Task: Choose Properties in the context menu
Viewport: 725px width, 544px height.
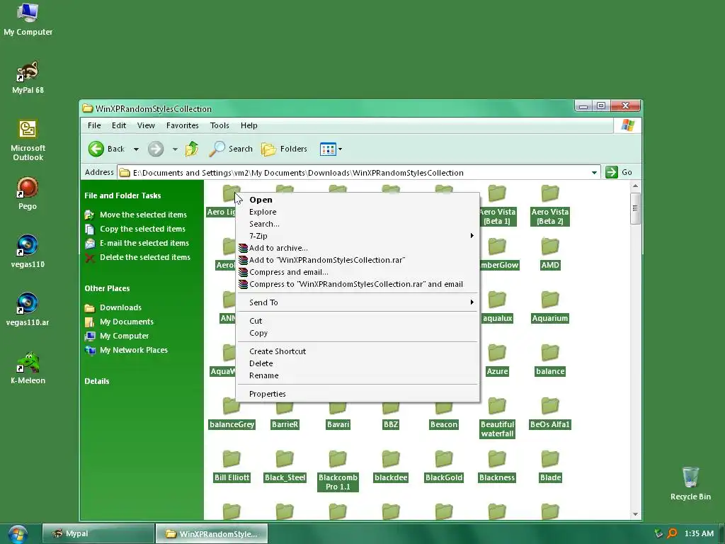Action: click(358, 394)
